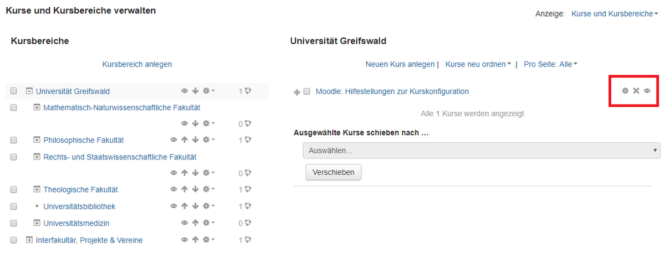
Task: Click the Verschieben button
Action: click(334, 172)
